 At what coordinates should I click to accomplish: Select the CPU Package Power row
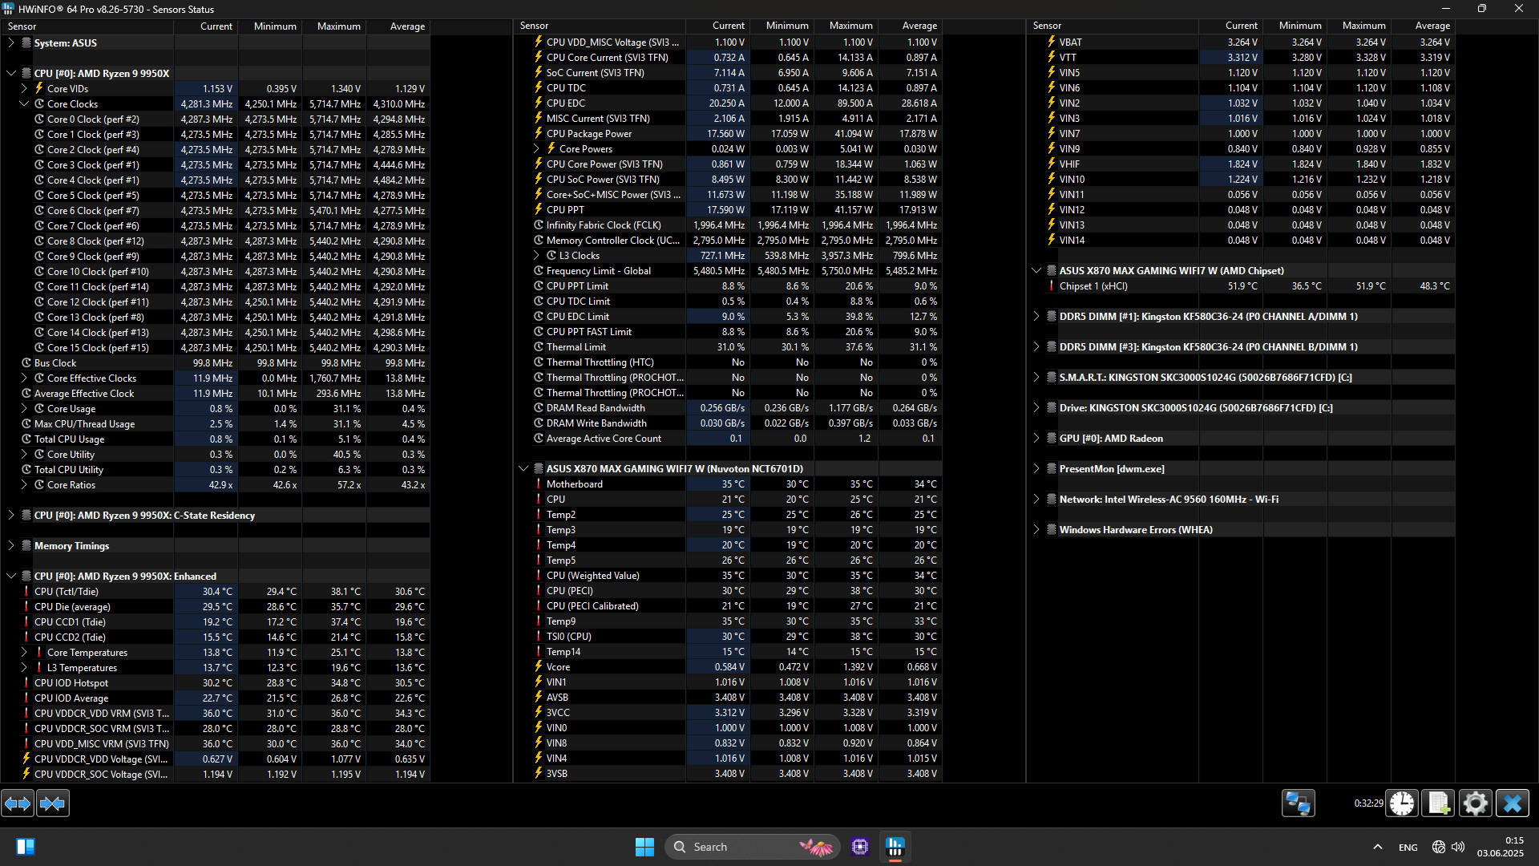coord(589,134)
